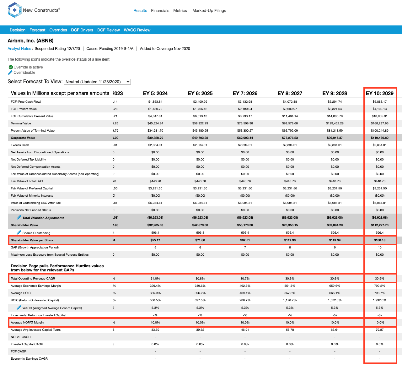Click the EY 10: 2029 column header
Viewport: 402px width, 365px height.
tap(380, 93)
